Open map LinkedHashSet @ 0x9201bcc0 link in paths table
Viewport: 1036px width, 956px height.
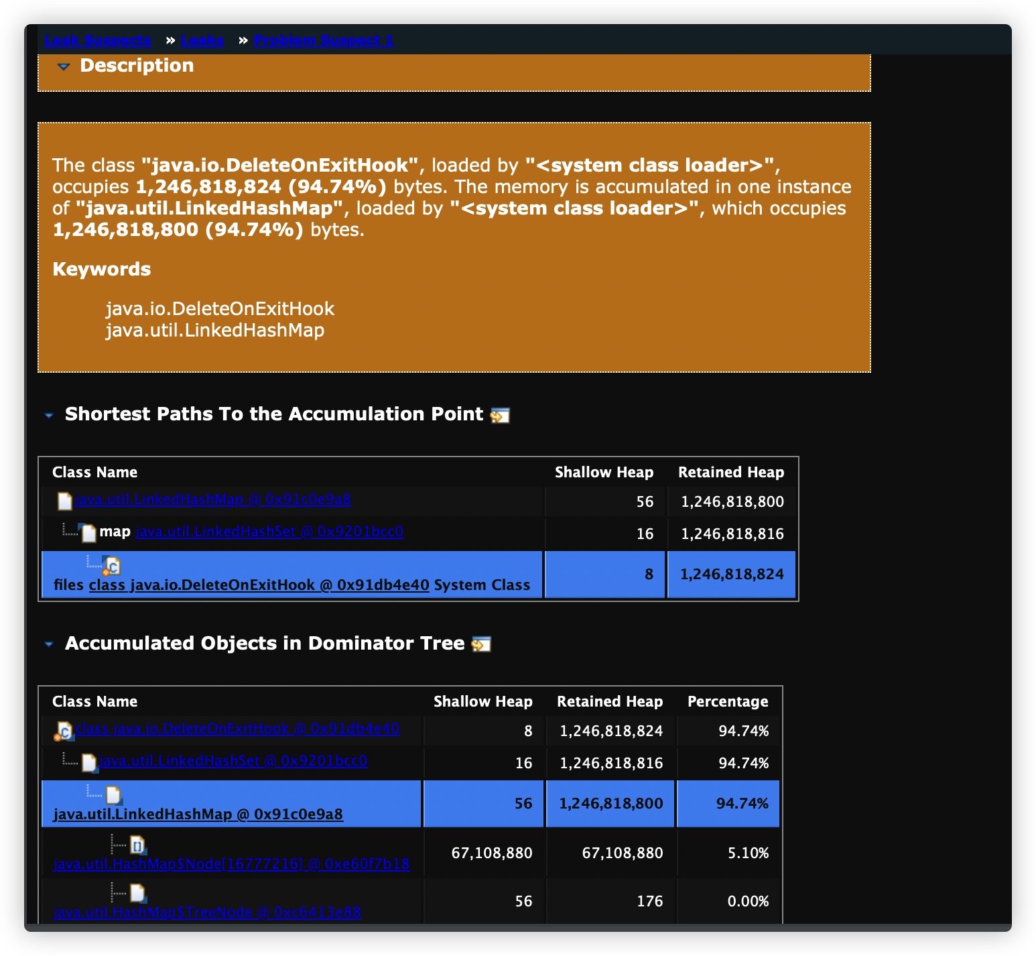click(269, 532)
